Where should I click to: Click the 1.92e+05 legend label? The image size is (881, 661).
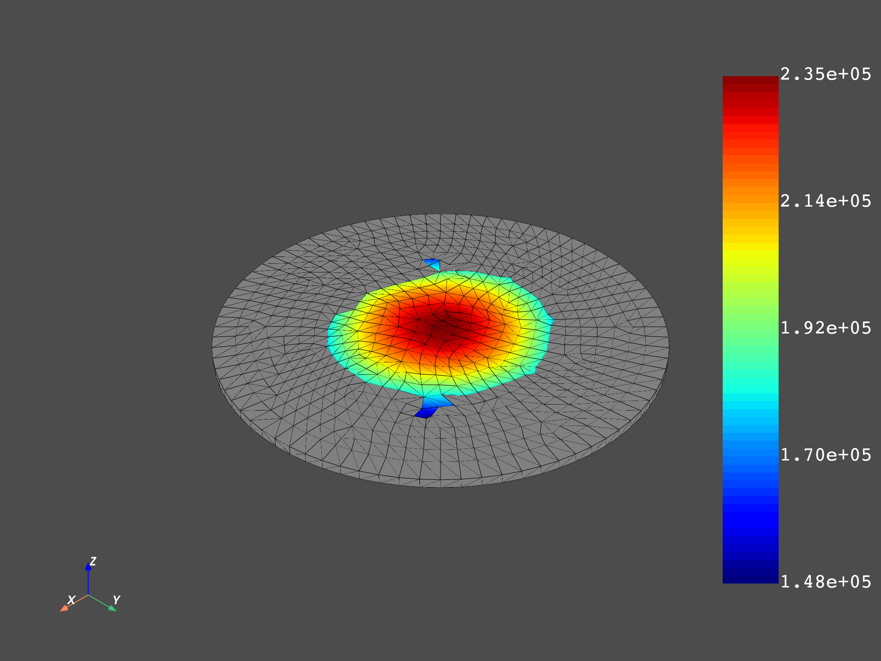826,328
